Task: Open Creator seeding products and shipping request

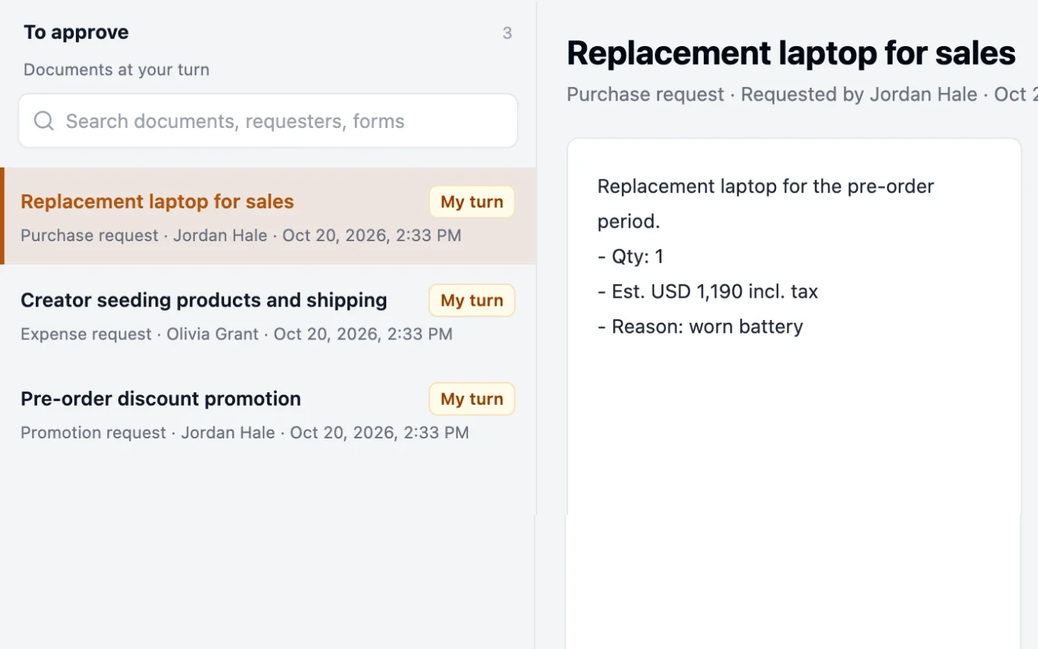Action: (268, 315)
